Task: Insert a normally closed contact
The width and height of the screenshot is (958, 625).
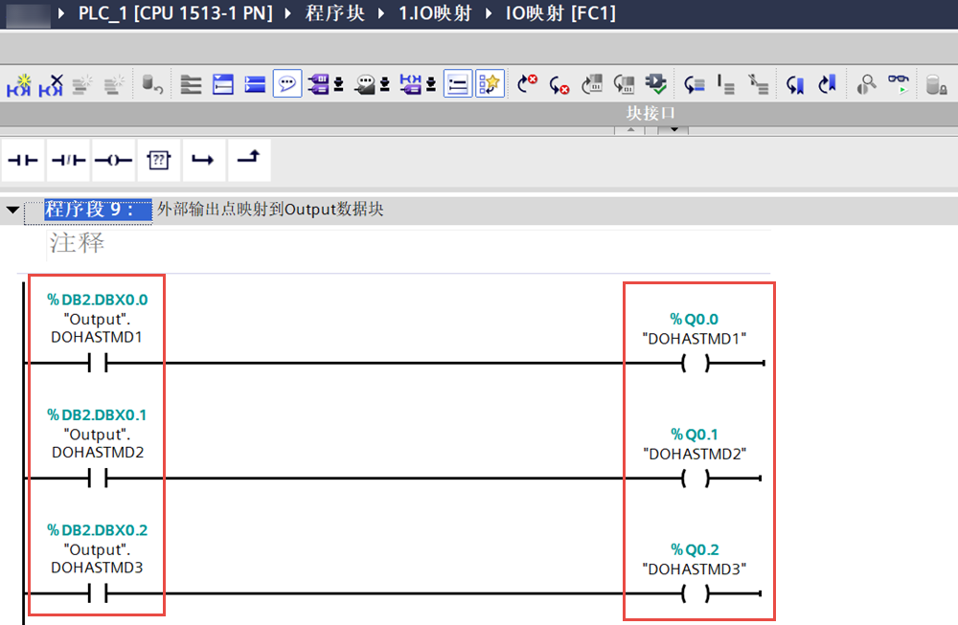Action: point(68,160)
